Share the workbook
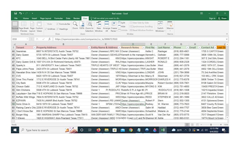240x162 pixels. click(x=222, y=18)
